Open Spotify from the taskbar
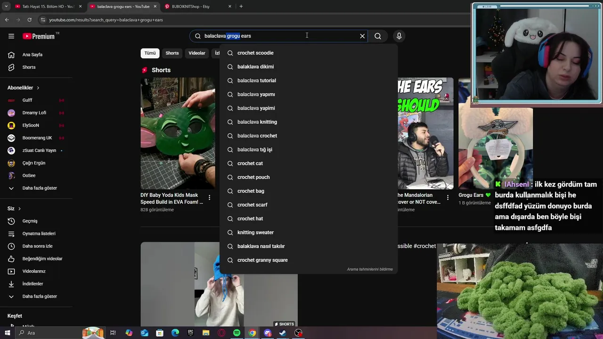The image size is (603, 339). (236, 333)
